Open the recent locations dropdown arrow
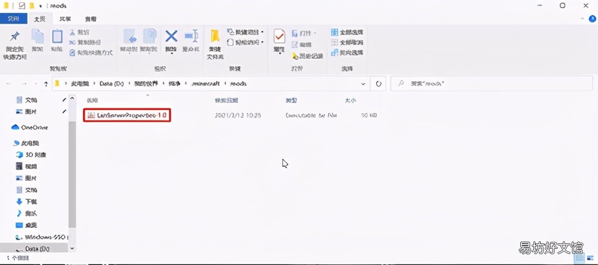The image size is (598, 265). [x=36, y=84]
